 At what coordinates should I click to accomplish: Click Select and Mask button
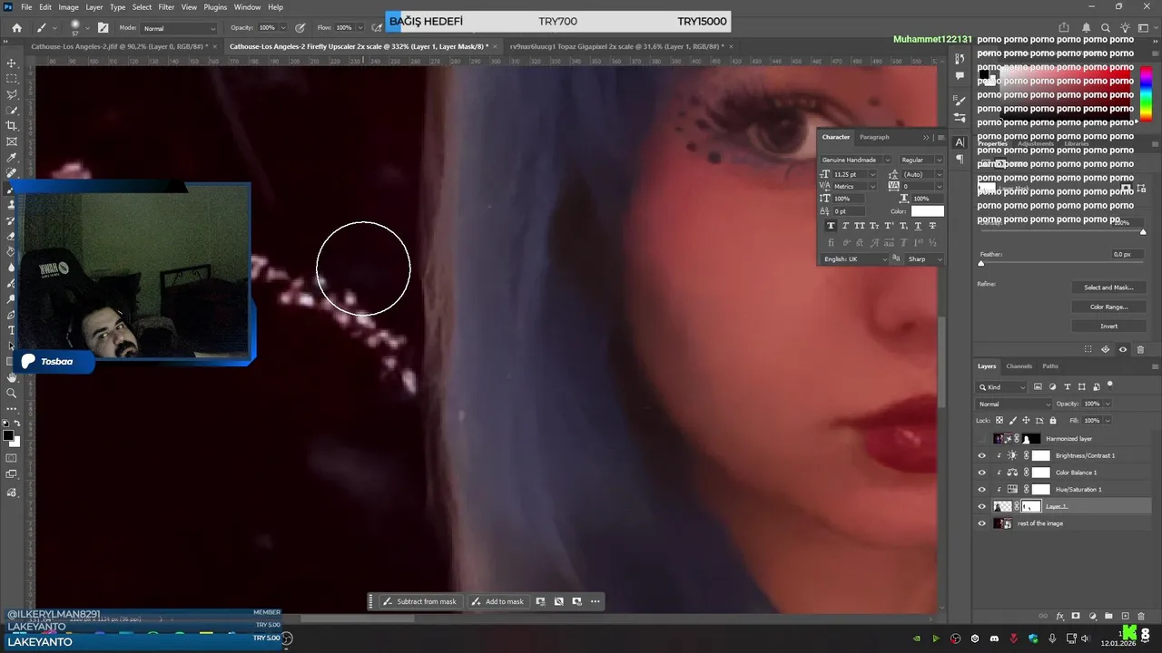(x=1108, y=288)
